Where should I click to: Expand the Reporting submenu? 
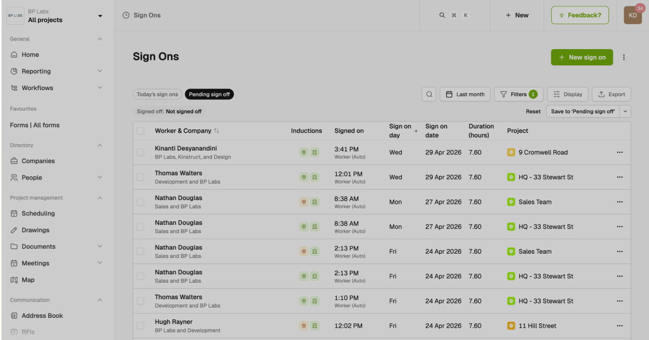(100, 71)
